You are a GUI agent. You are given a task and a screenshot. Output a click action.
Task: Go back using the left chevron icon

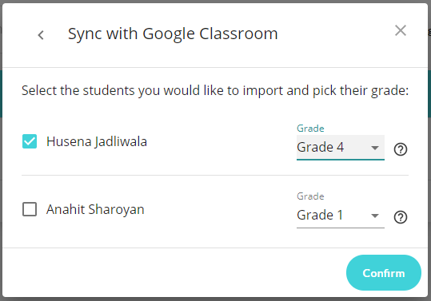click(x=41, y=35)
